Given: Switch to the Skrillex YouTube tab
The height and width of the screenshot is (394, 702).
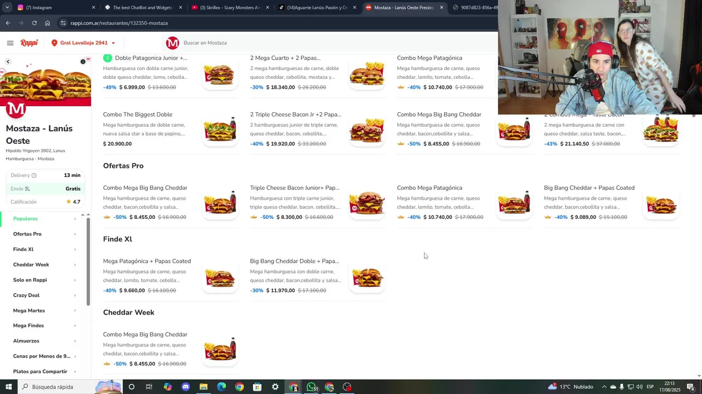Looking at the screenshot, I should (x=230, y=8).
